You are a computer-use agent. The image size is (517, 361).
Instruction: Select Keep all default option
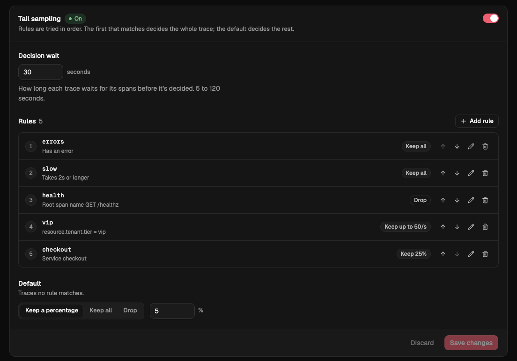(x=101, y=310)
